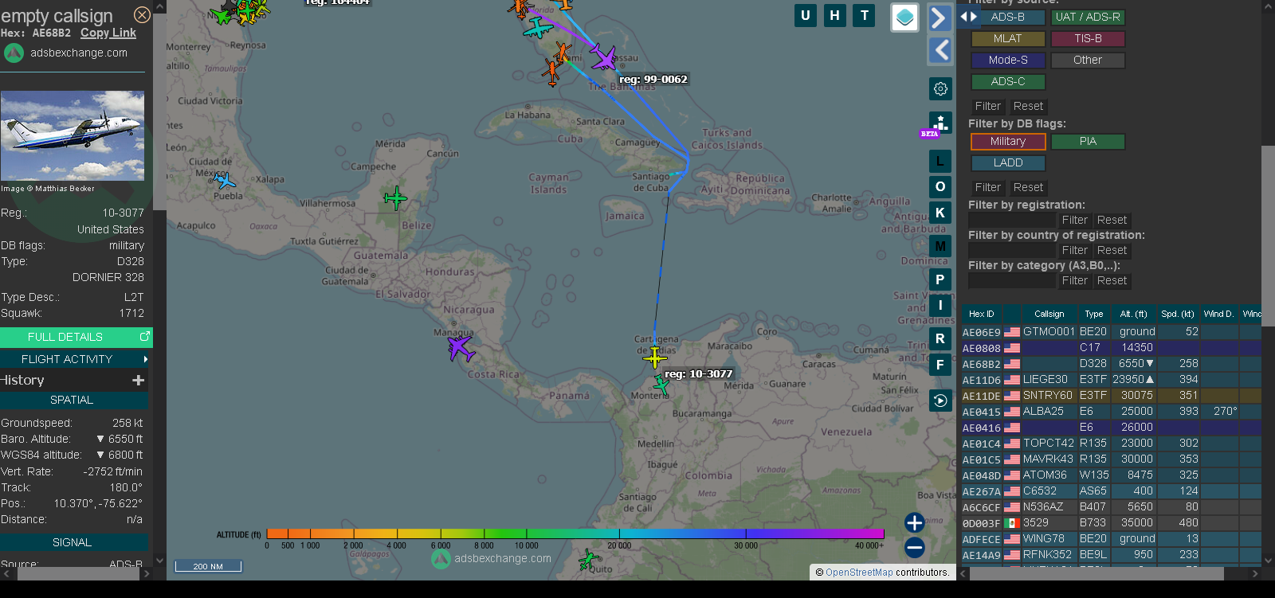Sort table by Type column
The image size is (1275, 598).
1094,314
